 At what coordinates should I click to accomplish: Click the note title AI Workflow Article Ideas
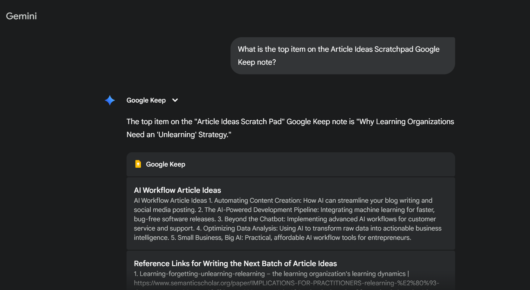tap(177, 190)
